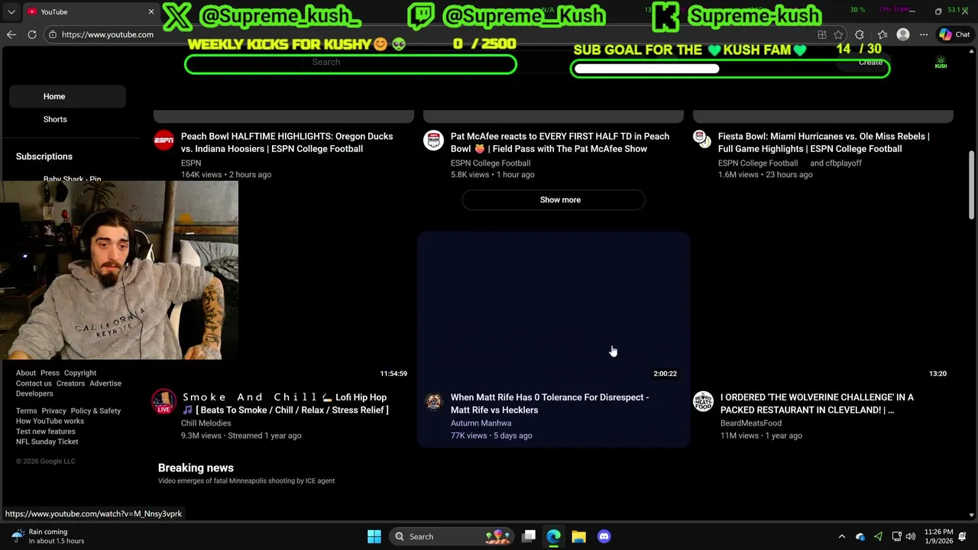Open the browser extensions puzzle icon
Screen dimensions: 978x550
click(x=860, y=34)
